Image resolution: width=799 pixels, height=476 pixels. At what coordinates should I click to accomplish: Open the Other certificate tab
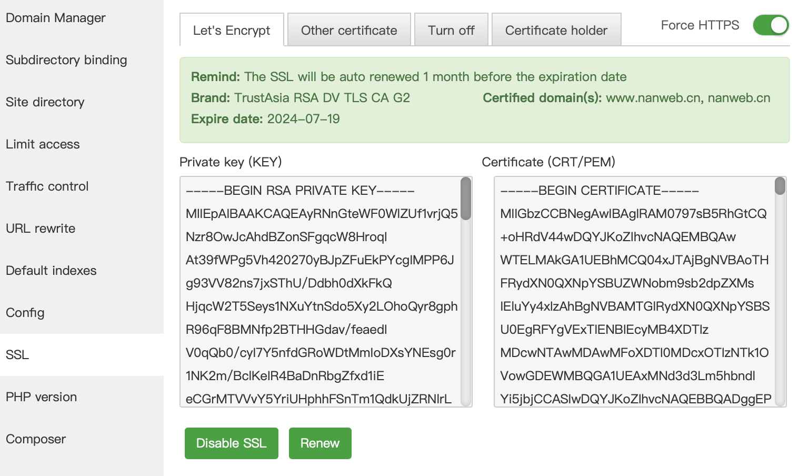tap(349, 31)
